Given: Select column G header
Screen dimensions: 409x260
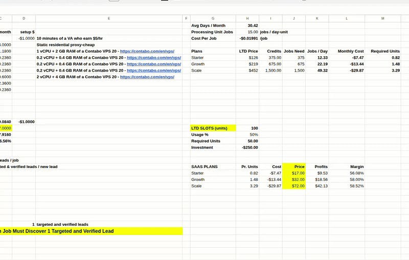Looking at the screenshot, I should tap(213, 18).
